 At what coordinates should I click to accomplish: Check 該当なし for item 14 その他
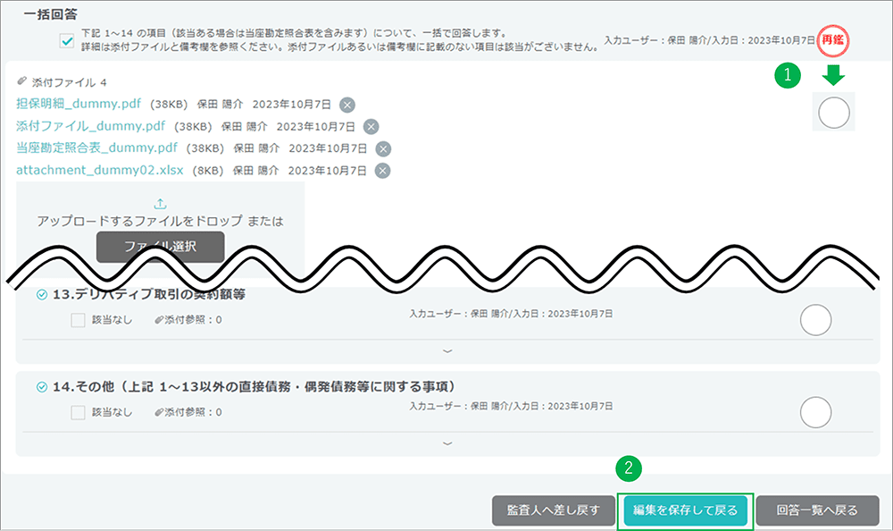(78, 412)
